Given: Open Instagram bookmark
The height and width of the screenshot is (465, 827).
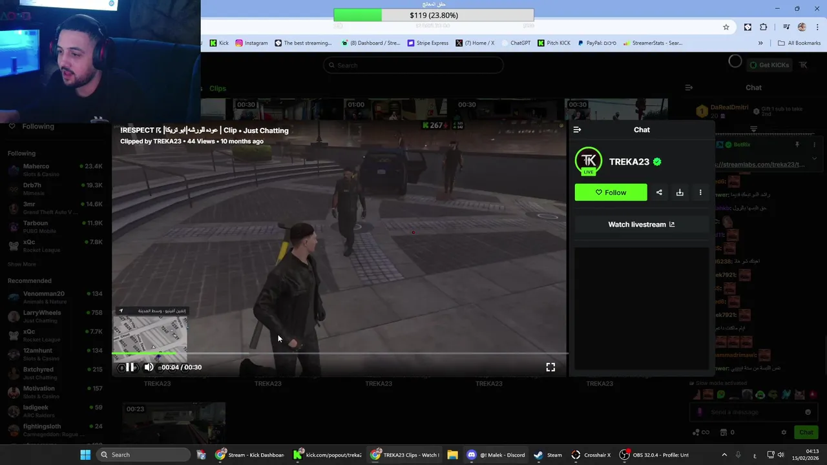Looking at the screenshot, I should point(251,43).
